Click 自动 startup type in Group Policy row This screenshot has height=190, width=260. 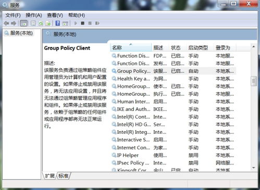(193, 71)
